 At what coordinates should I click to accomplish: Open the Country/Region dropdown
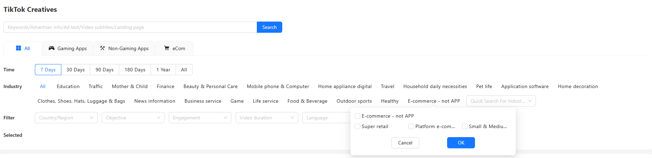(66, 118)
